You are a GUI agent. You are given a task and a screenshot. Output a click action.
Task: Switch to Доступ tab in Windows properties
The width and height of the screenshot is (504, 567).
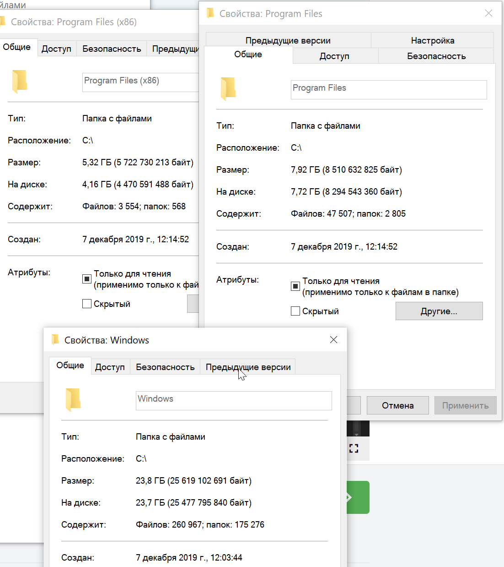point(110,367)
